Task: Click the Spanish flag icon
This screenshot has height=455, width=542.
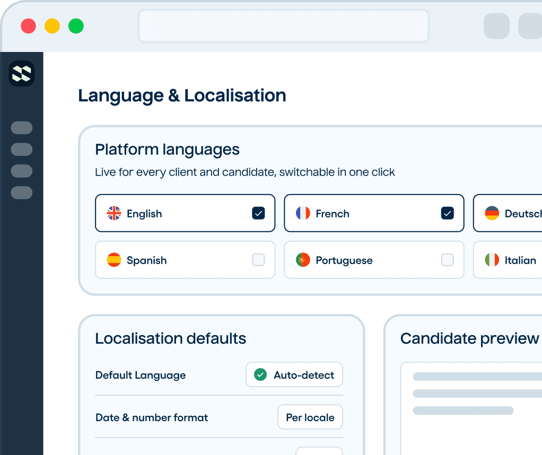Action: point(114,260)
